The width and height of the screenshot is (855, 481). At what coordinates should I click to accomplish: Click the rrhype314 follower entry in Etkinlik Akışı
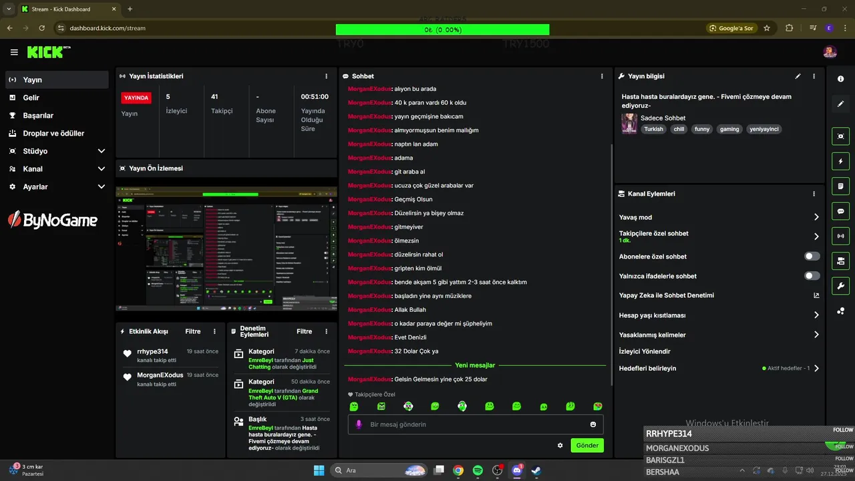pyautogui.click(x=171, y=355)
